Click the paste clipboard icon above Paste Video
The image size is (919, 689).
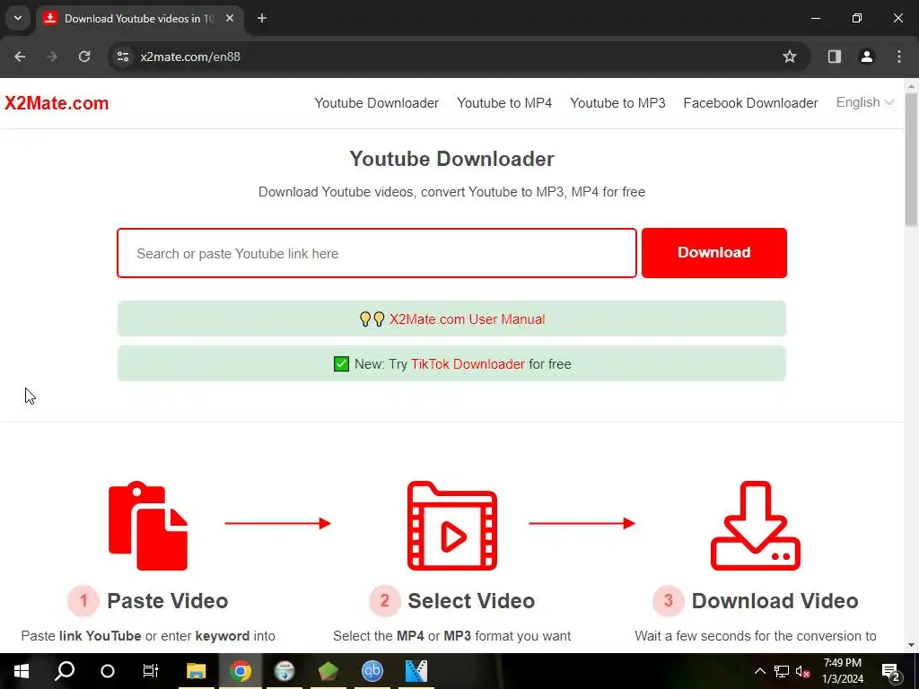148,526
